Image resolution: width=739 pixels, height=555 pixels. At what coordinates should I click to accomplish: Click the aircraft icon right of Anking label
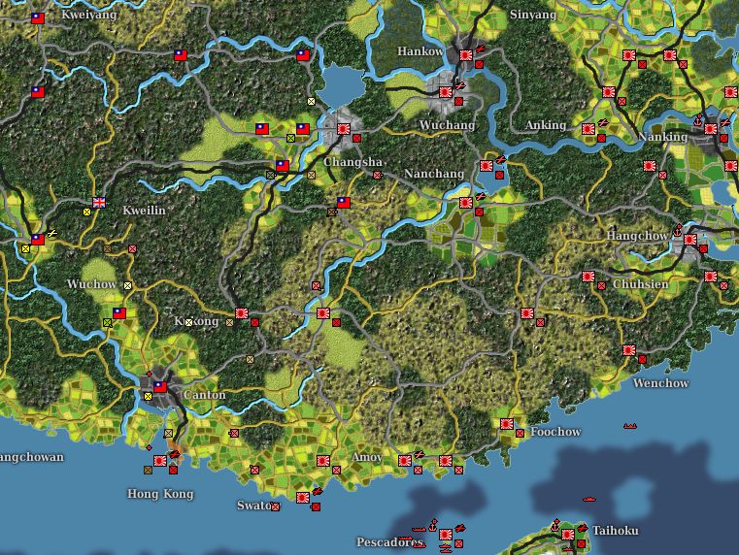(603, 123)
